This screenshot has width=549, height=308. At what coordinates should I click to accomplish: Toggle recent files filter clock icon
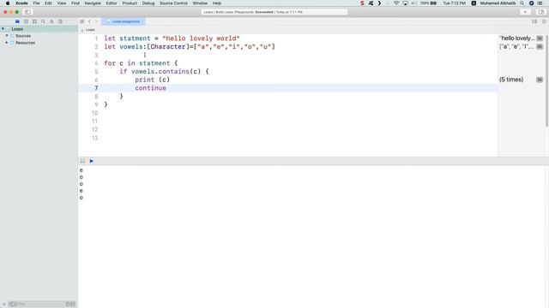pyautogui.click(x=68, y=305)
